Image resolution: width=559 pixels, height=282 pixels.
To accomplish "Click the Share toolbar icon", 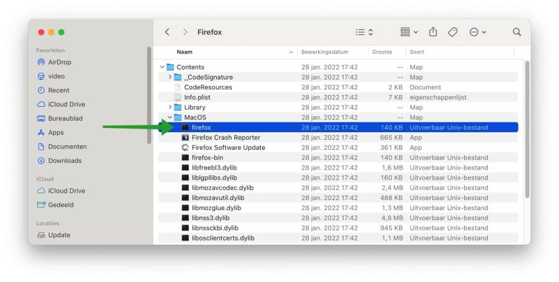I will tap(433, 32).
